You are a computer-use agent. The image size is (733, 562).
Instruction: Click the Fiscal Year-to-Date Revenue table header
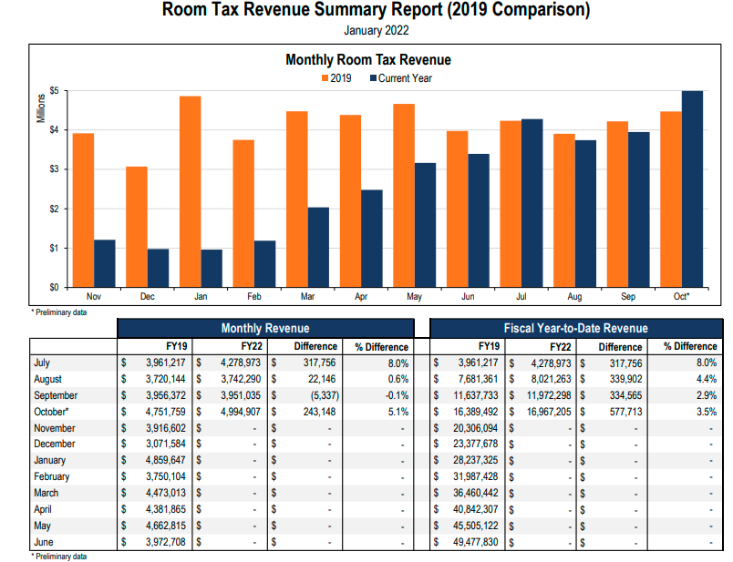point(576,328)
